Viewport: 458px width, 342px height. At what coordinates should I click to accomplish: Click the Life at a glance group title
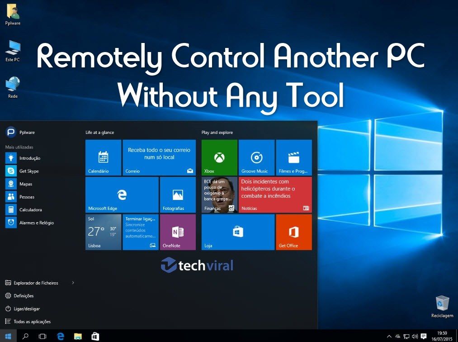(99, 133)
